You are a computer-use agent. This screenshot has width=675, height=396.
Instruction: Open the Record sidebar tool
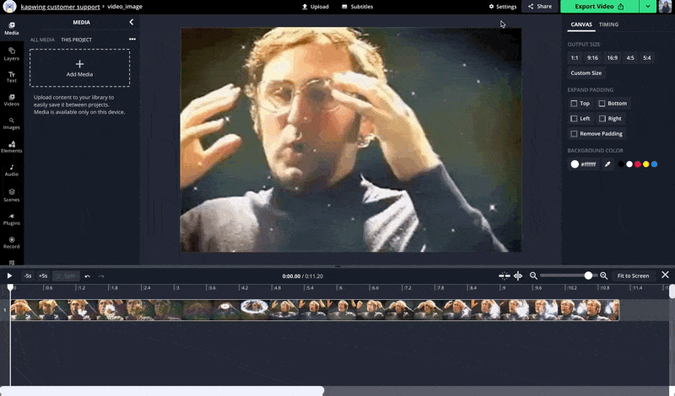(12, 243)
